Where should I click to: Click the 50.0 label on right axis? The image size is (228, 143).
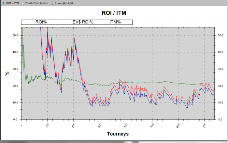[x=220, y=35]
